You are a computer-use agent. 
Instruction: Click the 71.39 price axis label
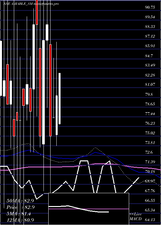[150, 162]
